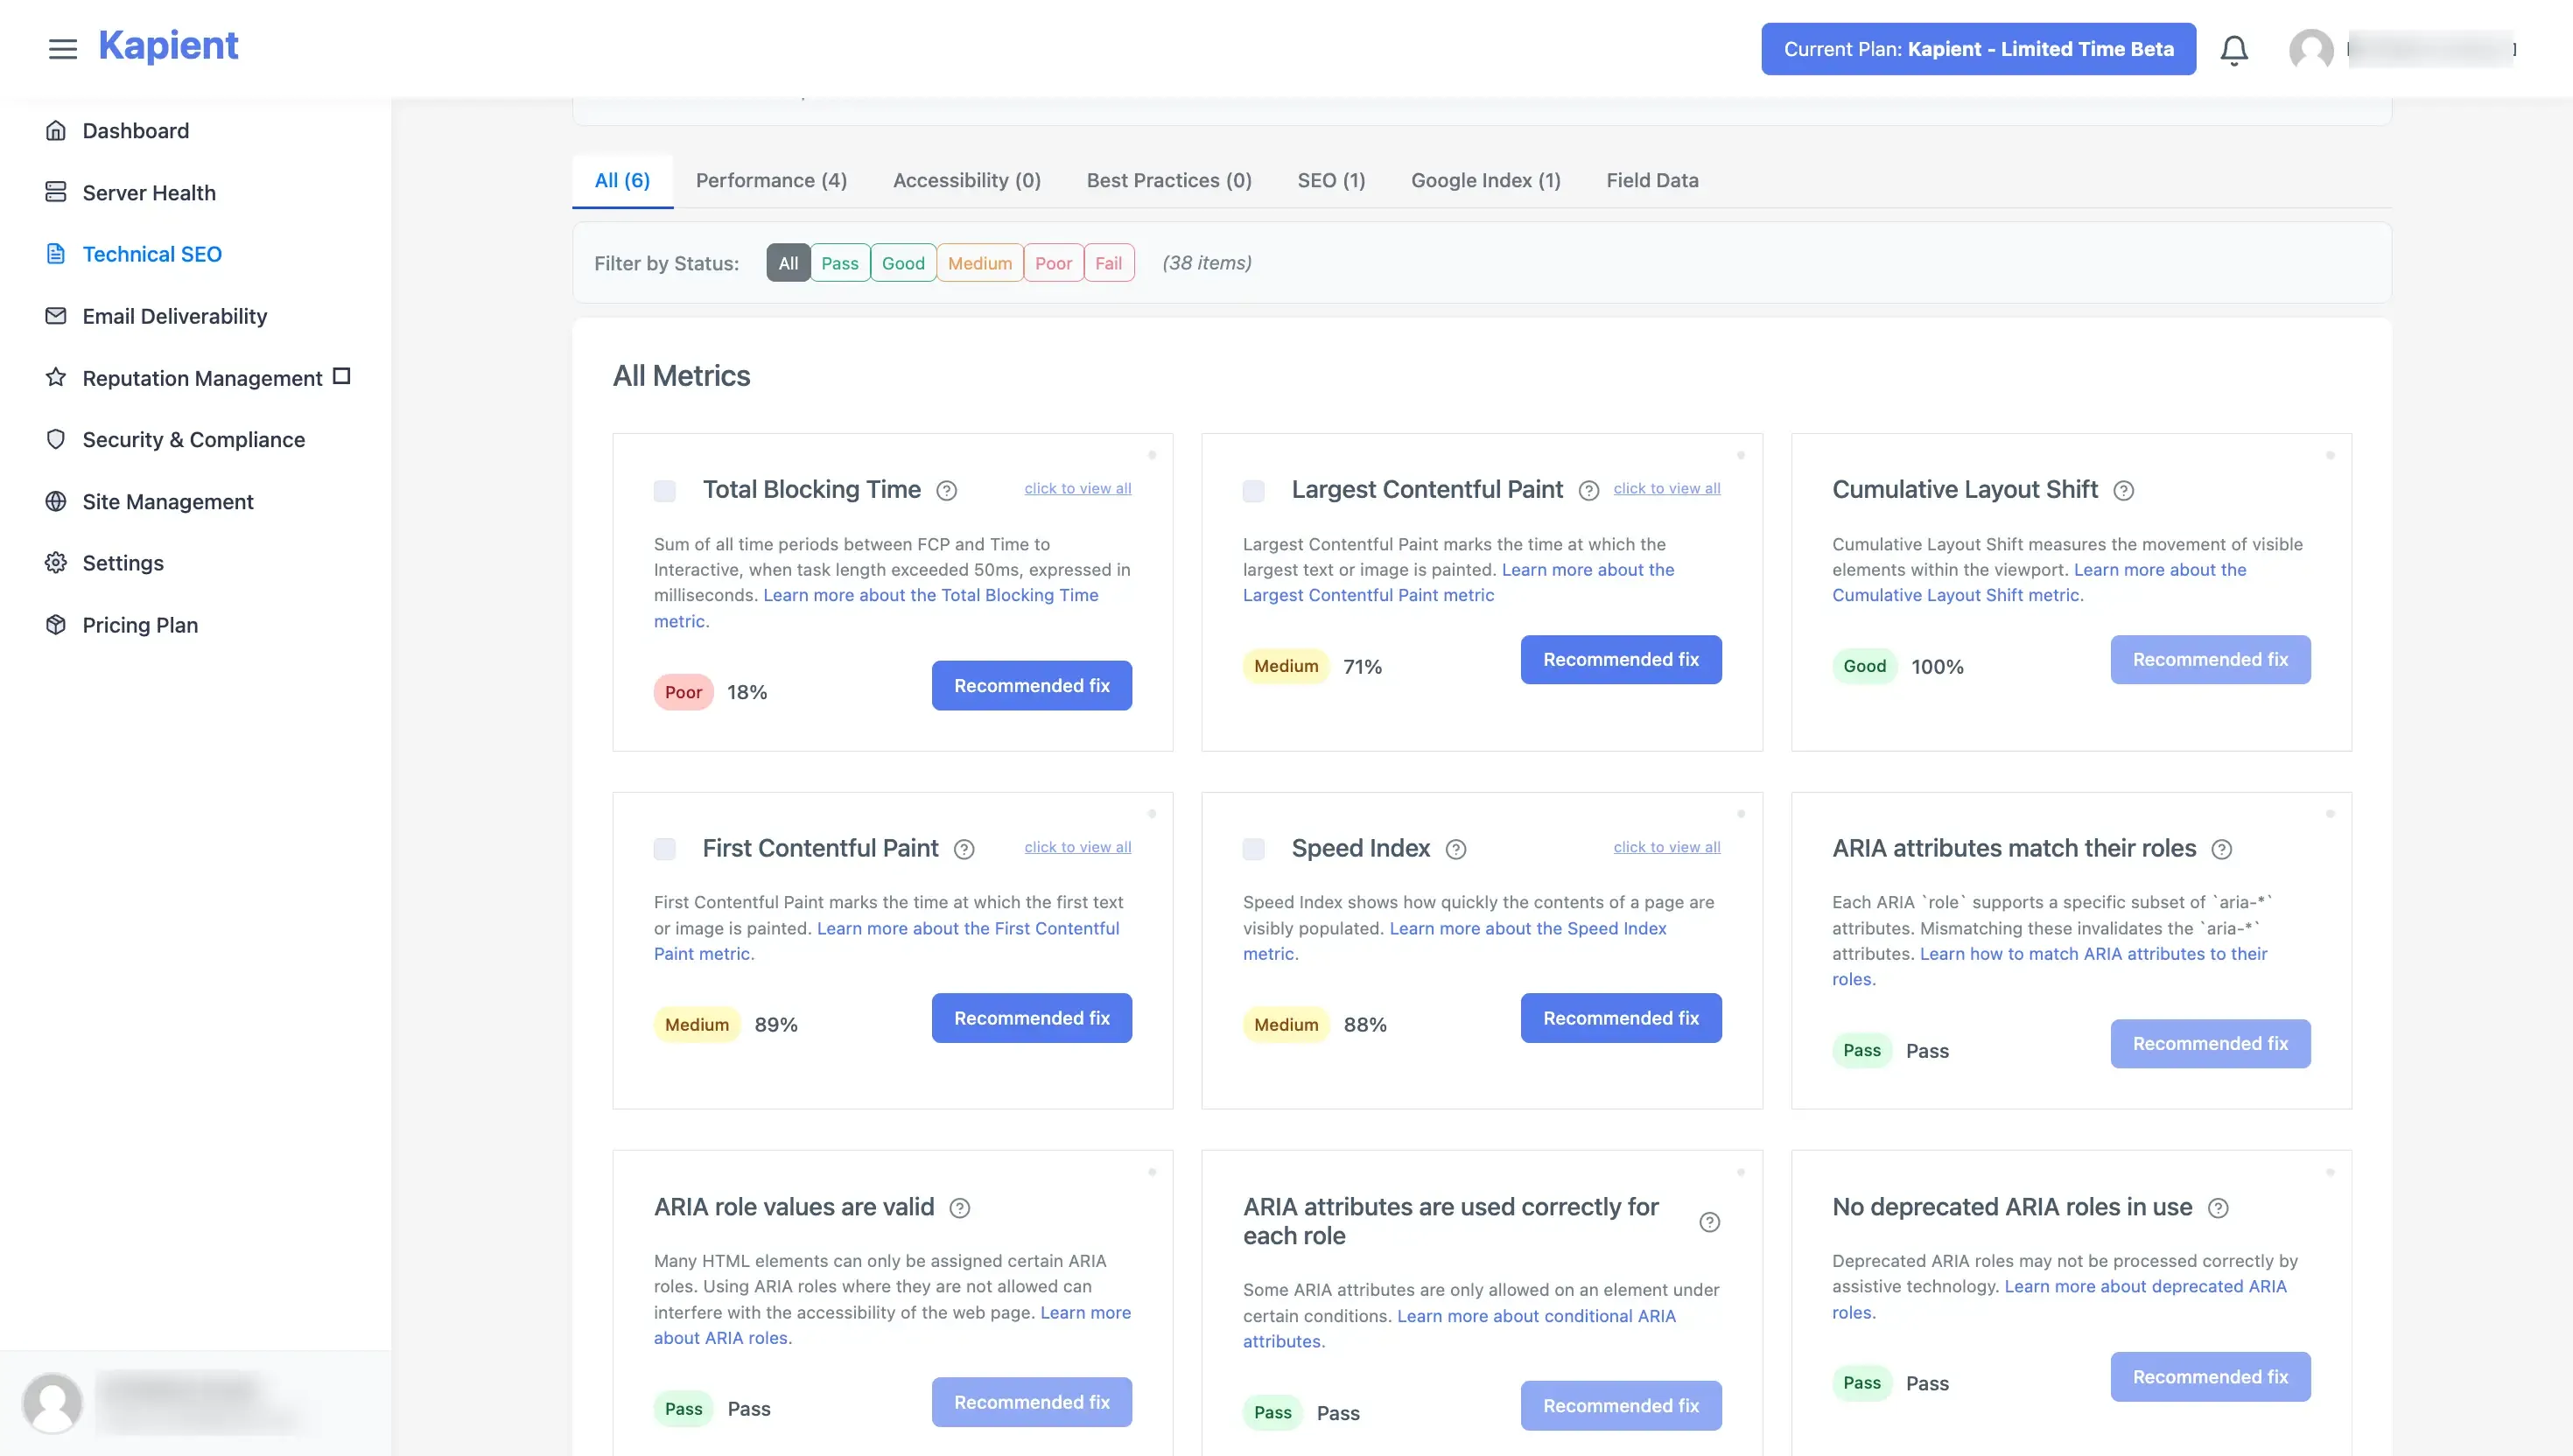Click Recommended fix for Largest Contentful Paint
The height and width of the screenshot is (1456, 2573).
1620,659
